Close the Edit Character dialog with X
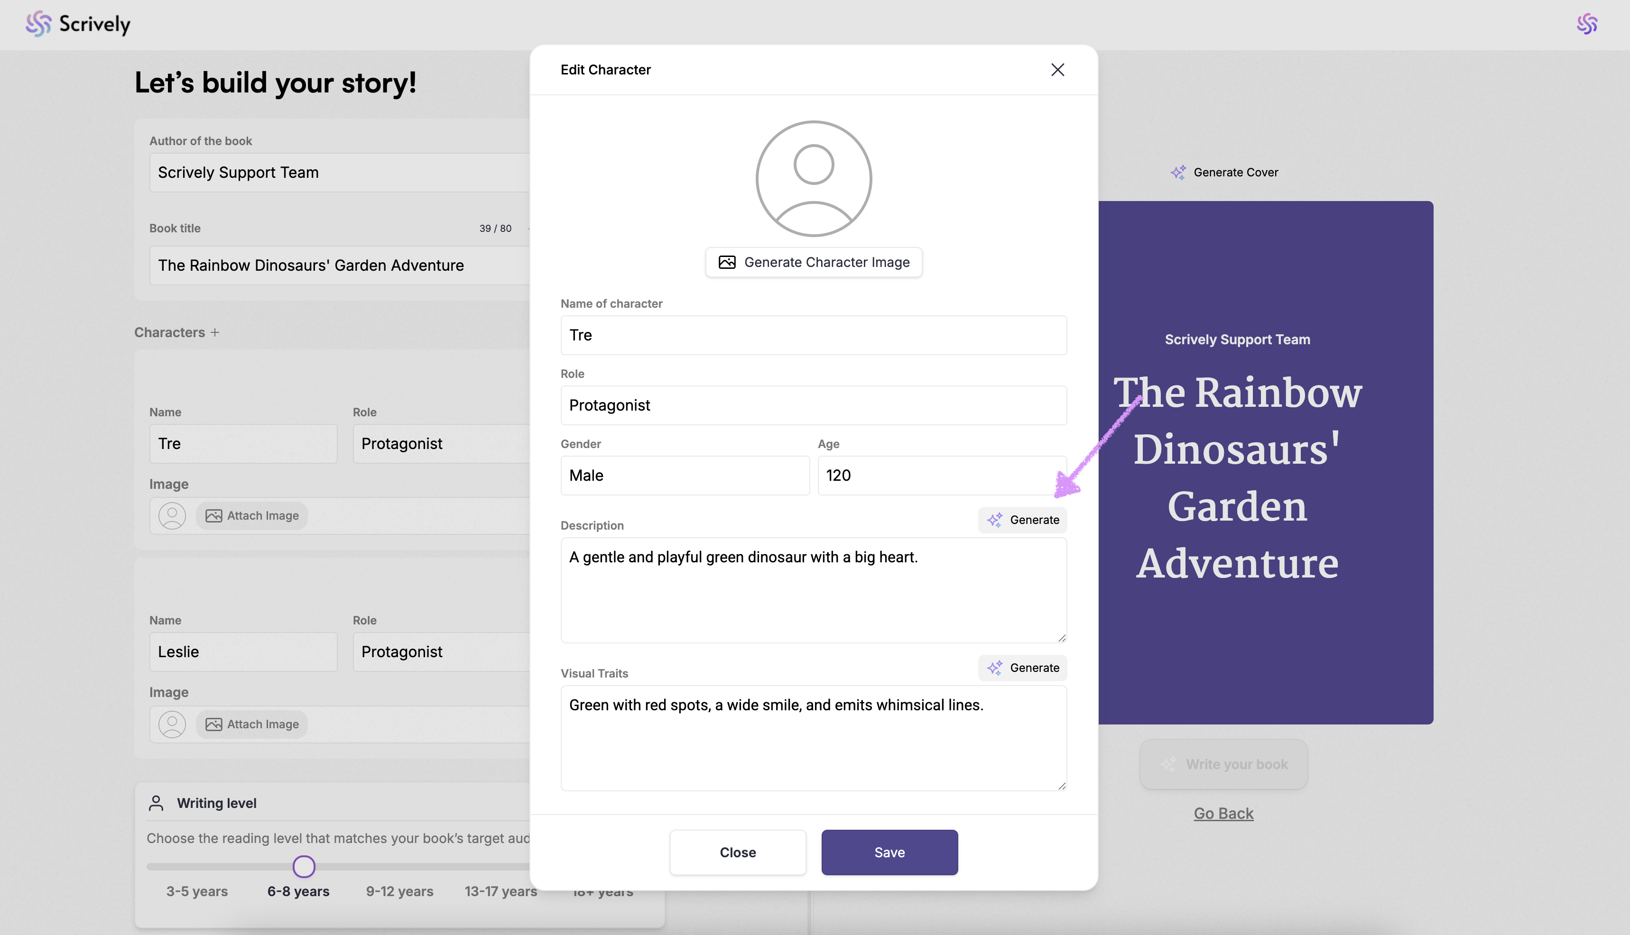 pyautogui.click(x=1057, y=69)
